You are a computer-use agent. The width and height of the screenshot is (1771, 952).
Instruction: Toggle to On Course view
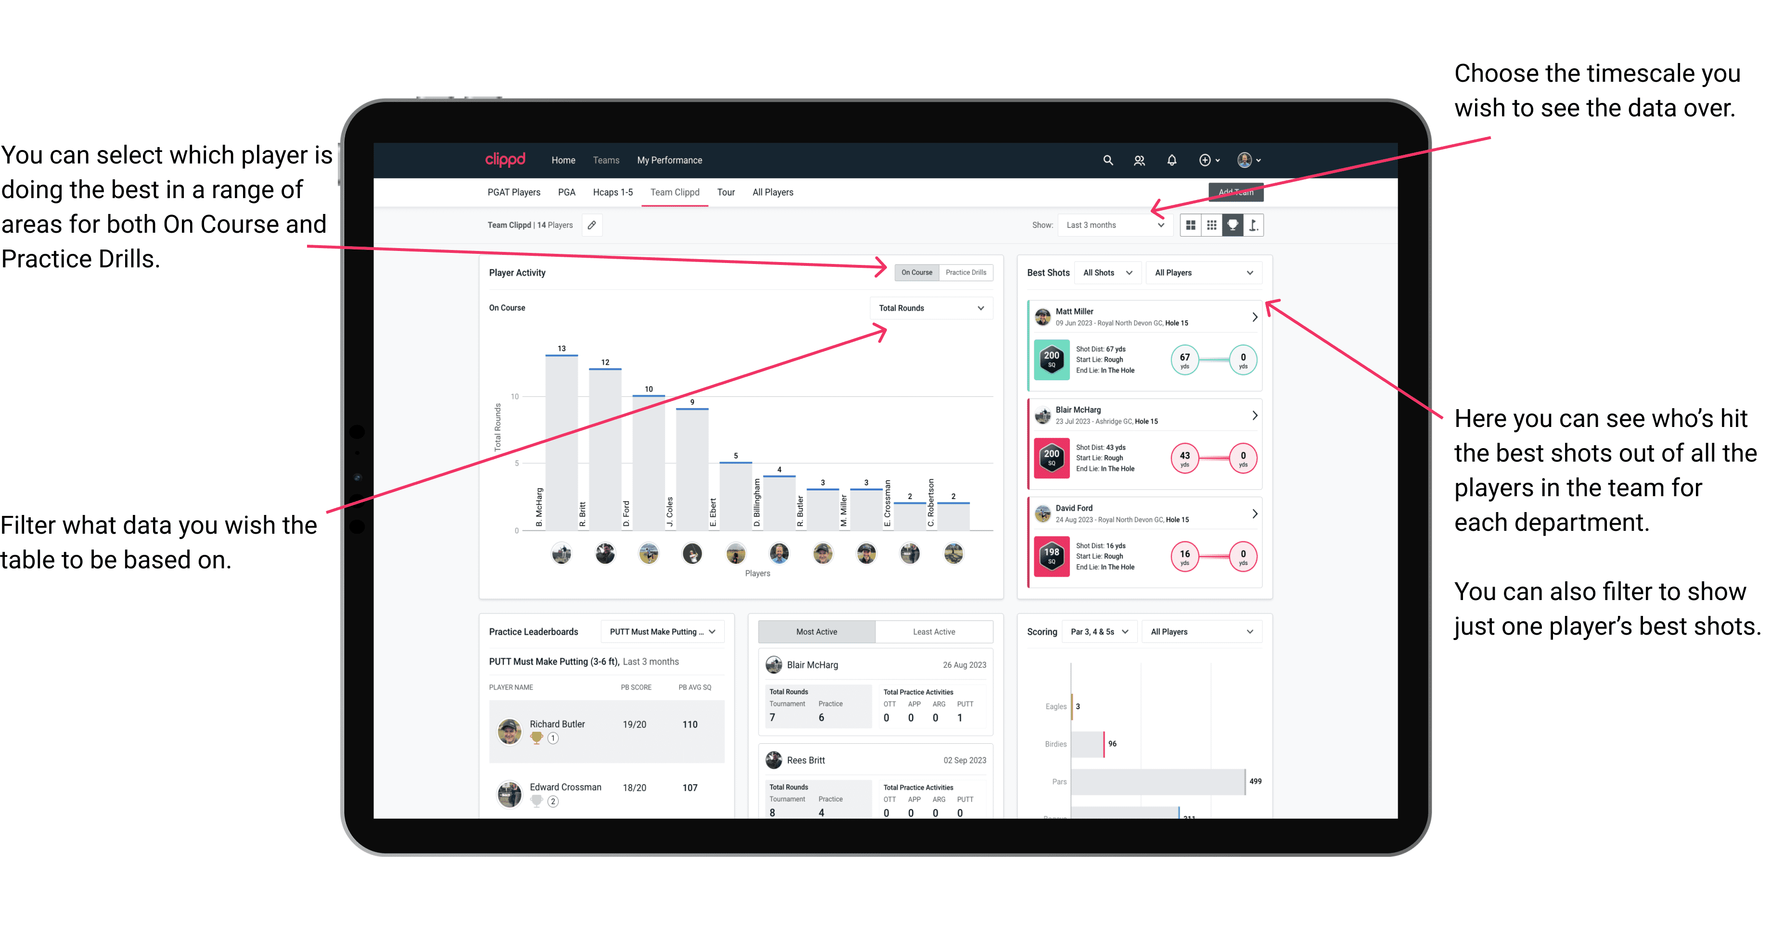[918, 272]
